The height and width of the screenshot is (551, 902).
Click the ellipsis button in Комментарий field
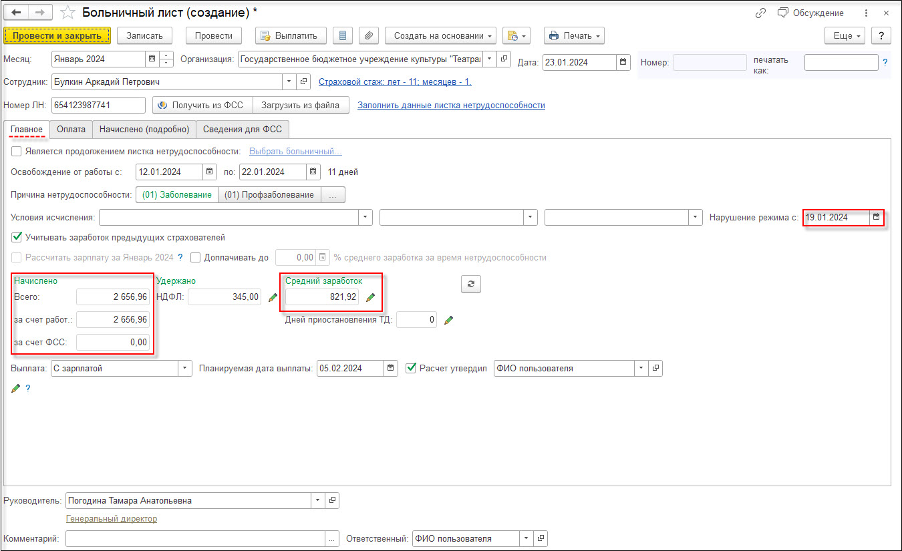(332, 538)
